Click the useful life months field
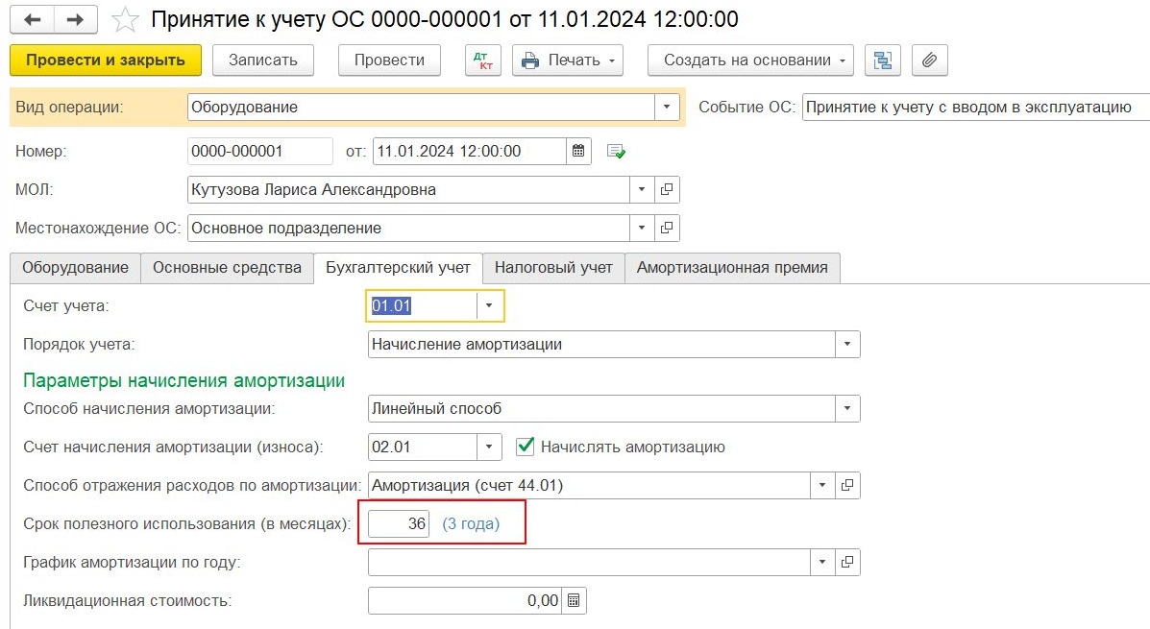 pyautogui.click(x=400, y=524)
